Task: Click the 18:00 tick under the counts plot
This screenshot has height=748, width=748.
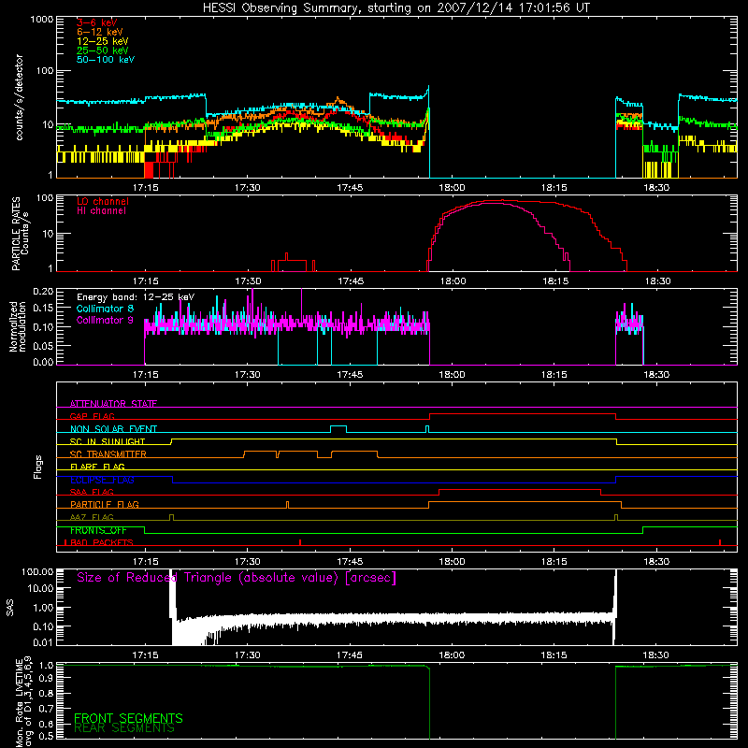Action: [452, 188]
